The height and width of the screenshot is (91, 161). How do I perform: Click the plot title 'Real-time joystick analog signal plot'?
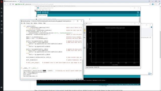pyautogui.click(x=115, y=28)
